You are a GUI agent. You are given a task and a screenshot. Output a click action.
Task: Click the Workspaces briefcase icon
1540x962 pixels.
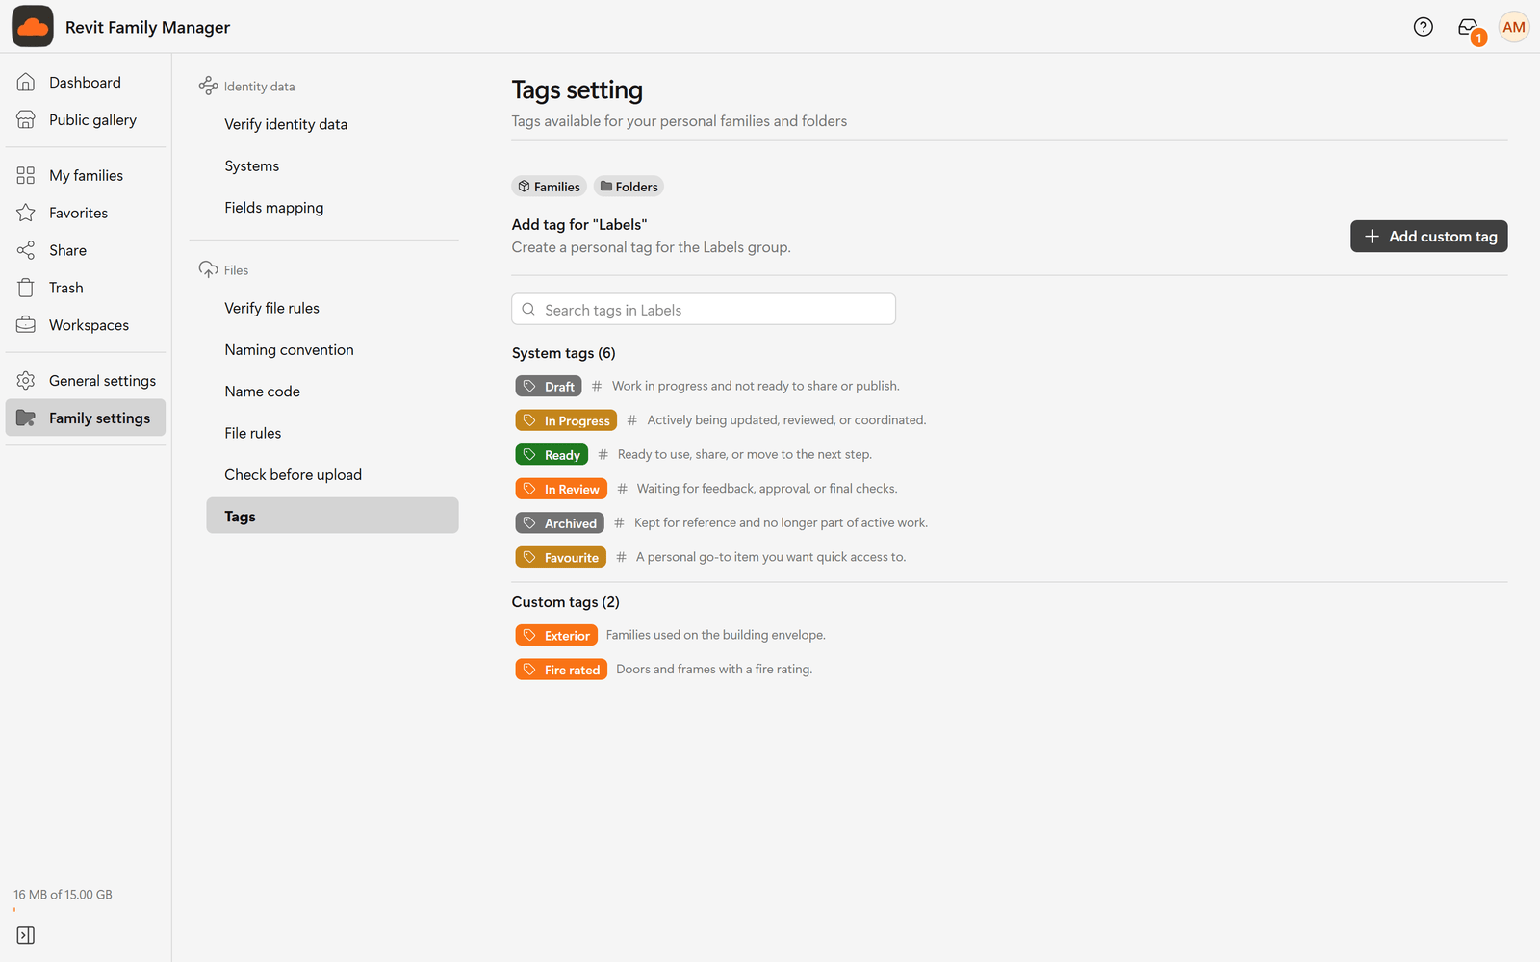tap(26, 325)
